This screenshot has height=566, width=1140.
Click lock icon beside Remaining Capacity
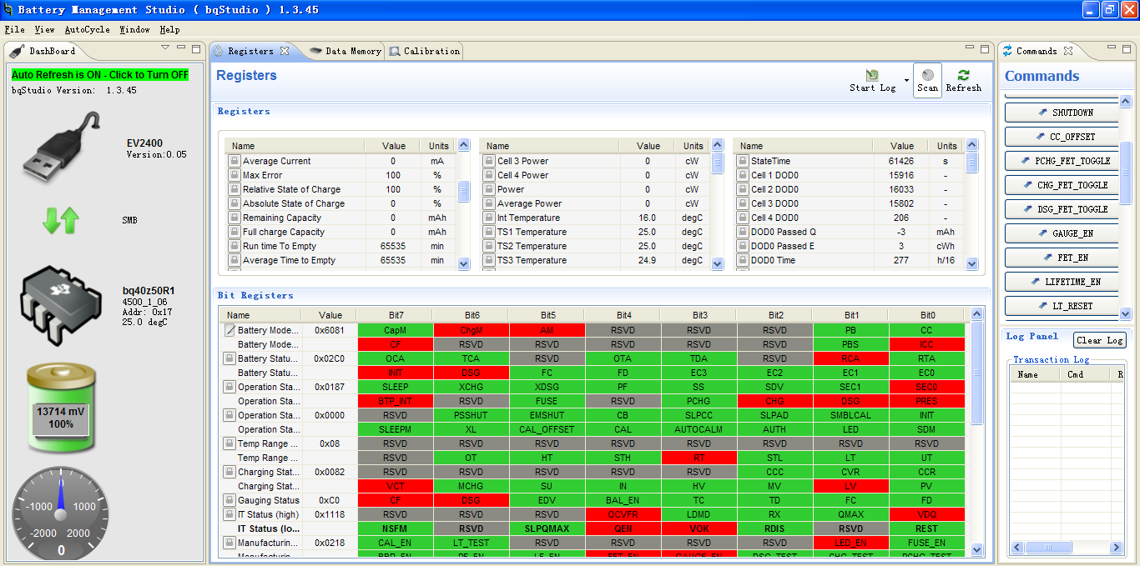tap(235, 218)
